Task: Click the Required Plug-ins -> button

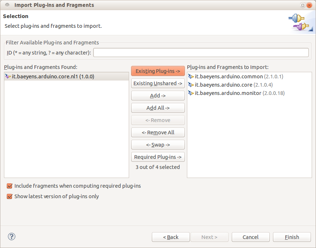Action: click(158, 157)
